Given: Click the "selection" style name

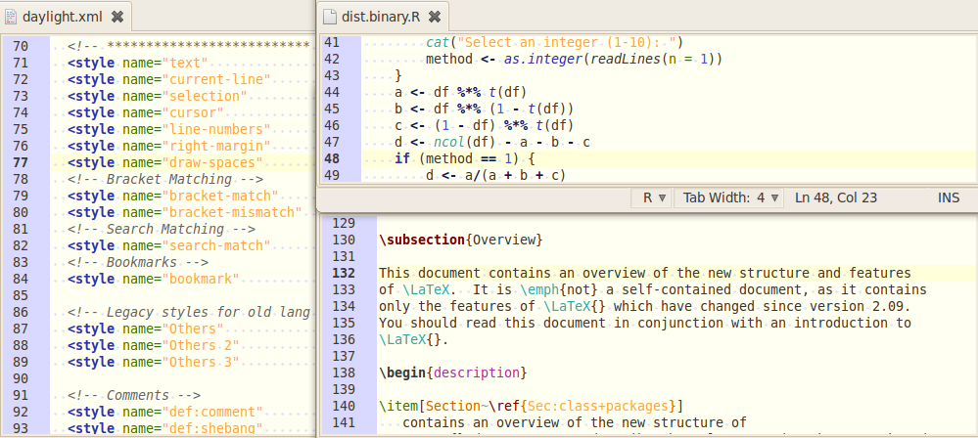Looking at the screenshot, I should (x=205, y=96).
